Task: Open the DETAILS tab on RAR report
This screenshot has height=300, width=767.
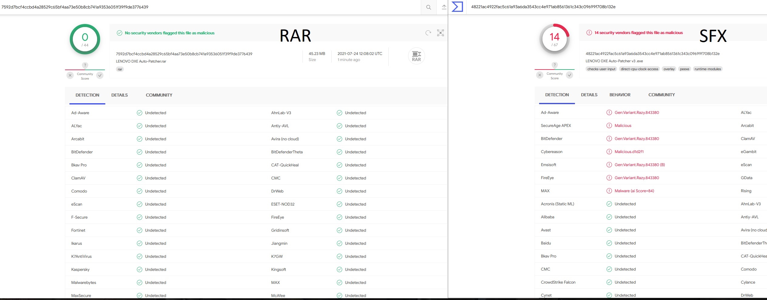Action: [x=119, y=95]
